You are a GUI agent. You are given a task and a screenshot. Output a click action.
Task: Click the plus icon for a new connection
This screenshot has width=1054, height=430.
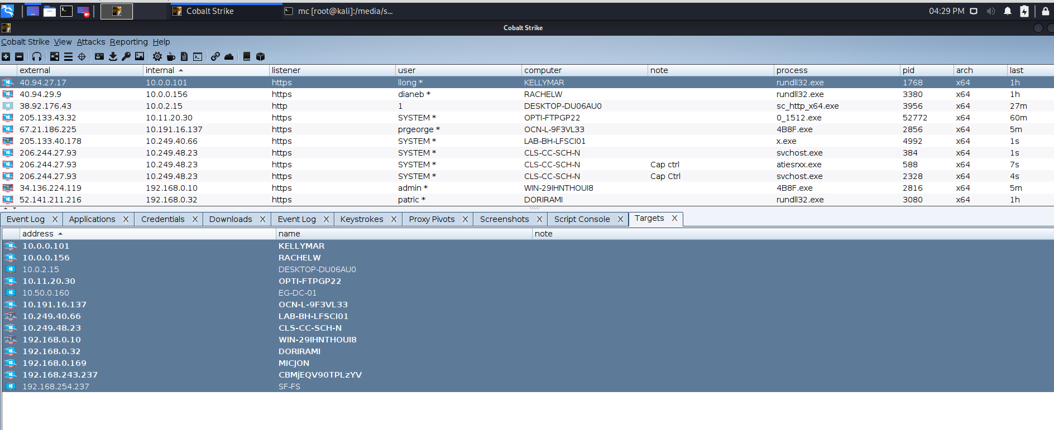pos(6,56)
